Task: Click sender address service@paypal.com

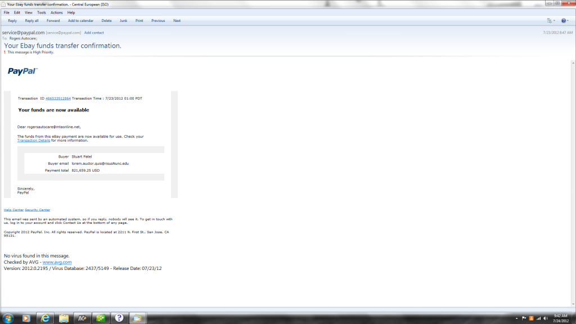Action: pos(23,33)
